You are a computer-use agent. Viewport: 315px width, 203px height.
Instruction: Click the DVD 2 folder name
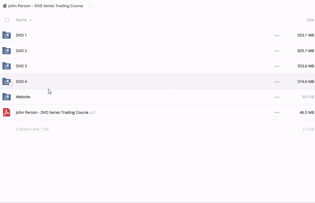tap(21, 51)
